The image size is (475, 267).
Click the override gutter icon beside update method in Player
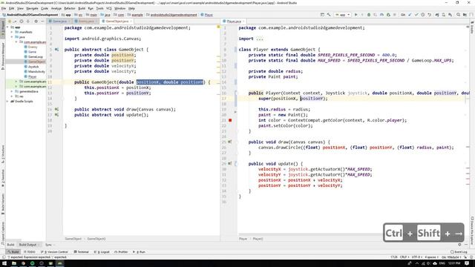click(229, 163)
